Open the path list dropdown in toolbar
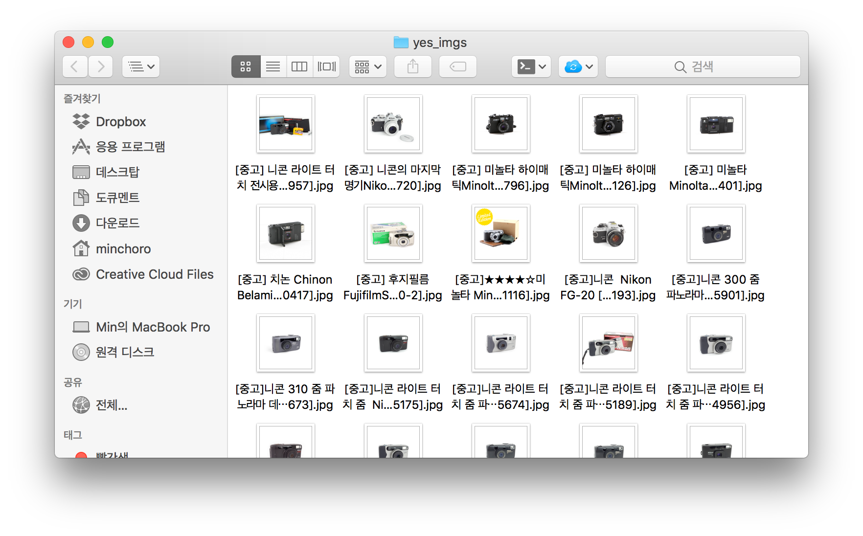863x536 pixels. pos(141,67)
